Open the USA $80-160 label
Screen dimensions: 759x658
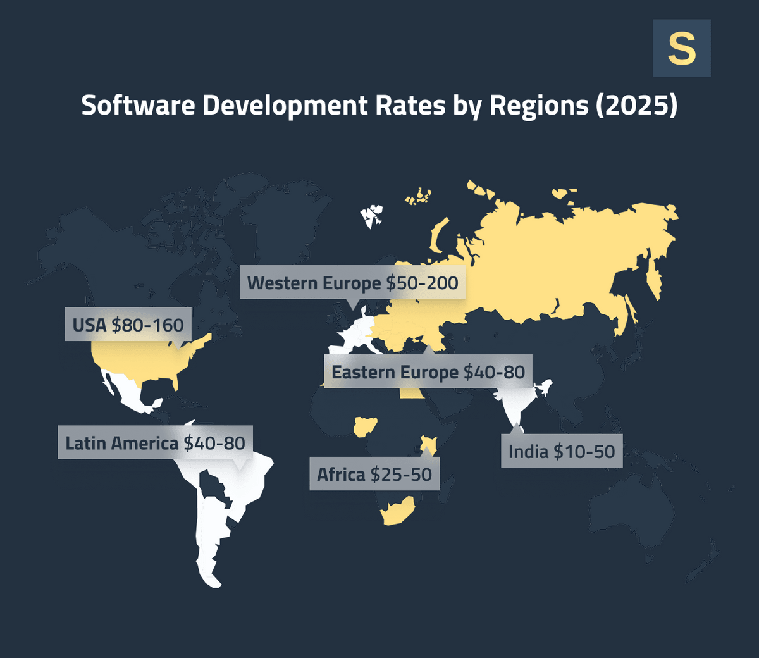point(128,325)
